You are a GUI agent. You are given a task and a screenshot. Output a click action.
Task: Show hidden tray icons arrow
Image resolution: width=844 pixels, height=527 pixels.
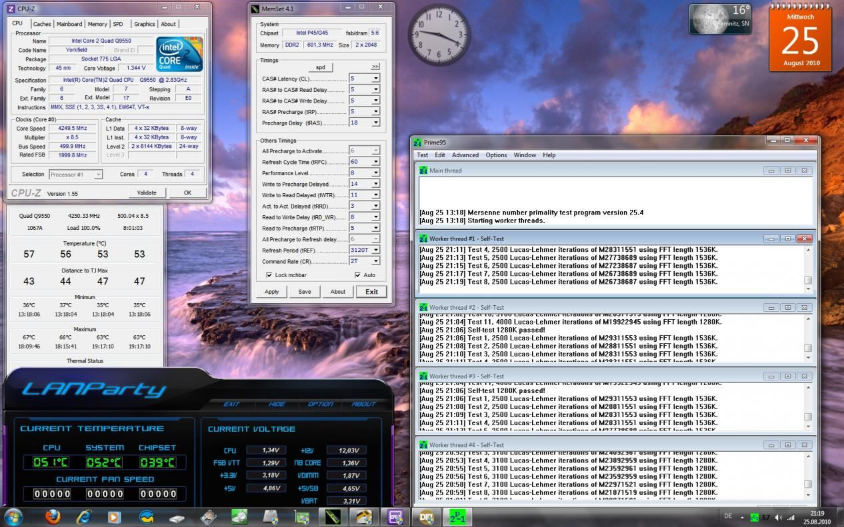click(x=742, y=517)
